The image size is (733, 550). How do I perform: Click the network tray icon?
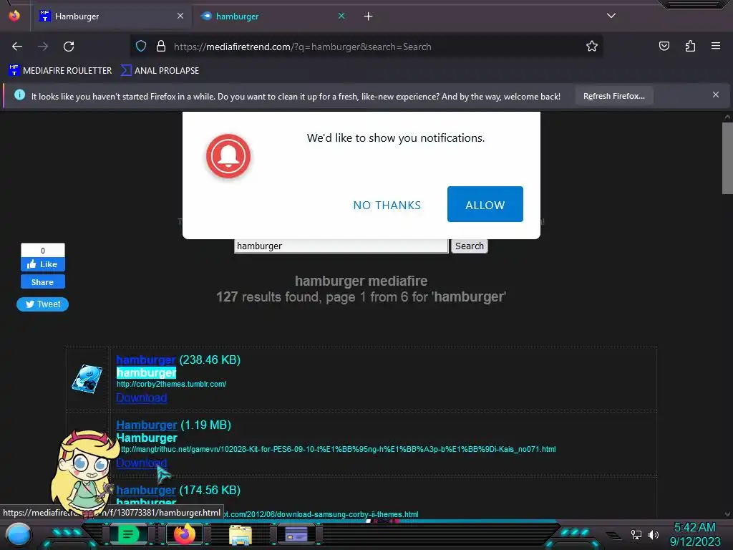[x=636, y=534]
